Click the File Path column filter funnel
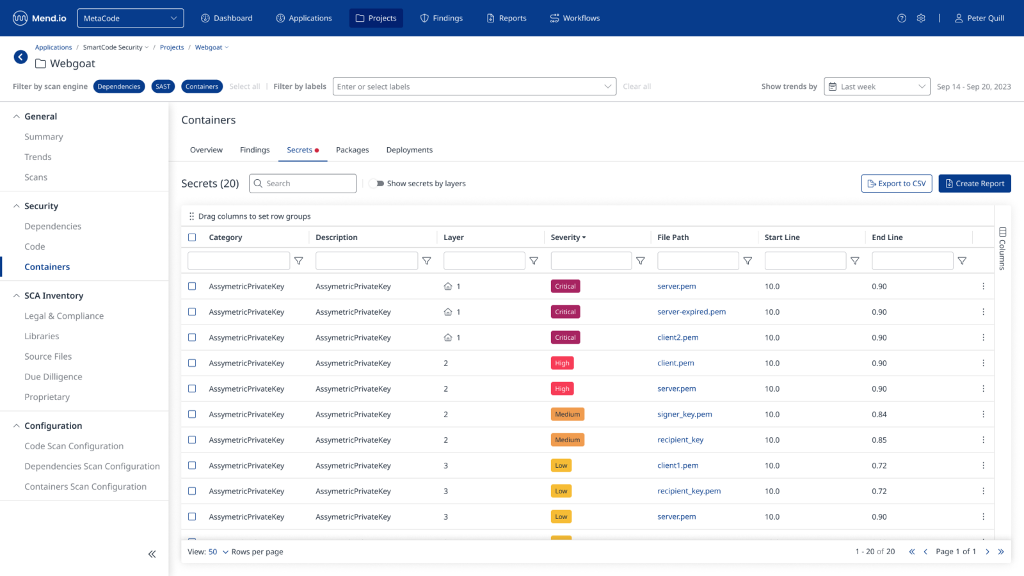Image resolution: width=1024 pixels, height=576 pixels. (x=748, y=260)
